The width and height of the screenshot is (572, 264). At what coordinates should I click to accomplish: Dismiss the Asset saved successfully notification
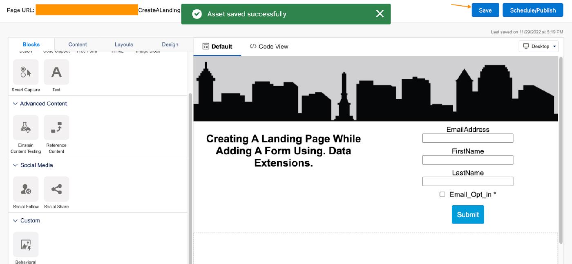[x=380, y=14]
